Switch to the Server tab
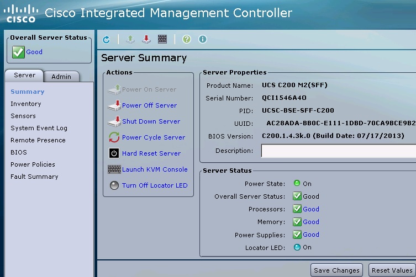This screenshot has height=277, width=416. 24,76
